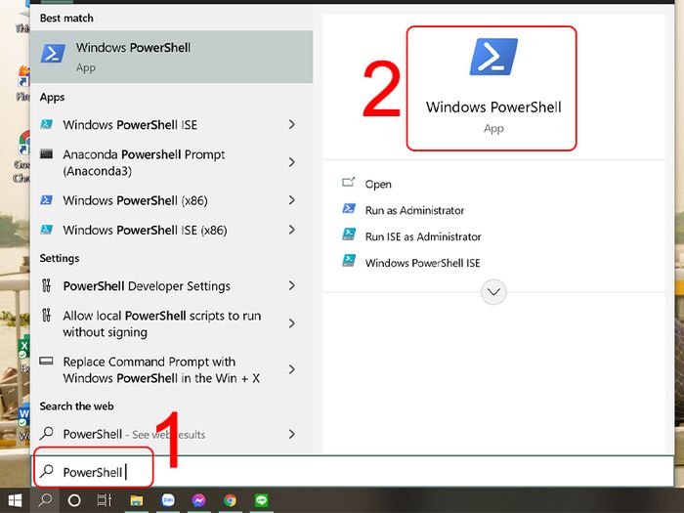Screen dimensions: 684x513
Task: Click the Apps section heading
Action: [52, 97]
